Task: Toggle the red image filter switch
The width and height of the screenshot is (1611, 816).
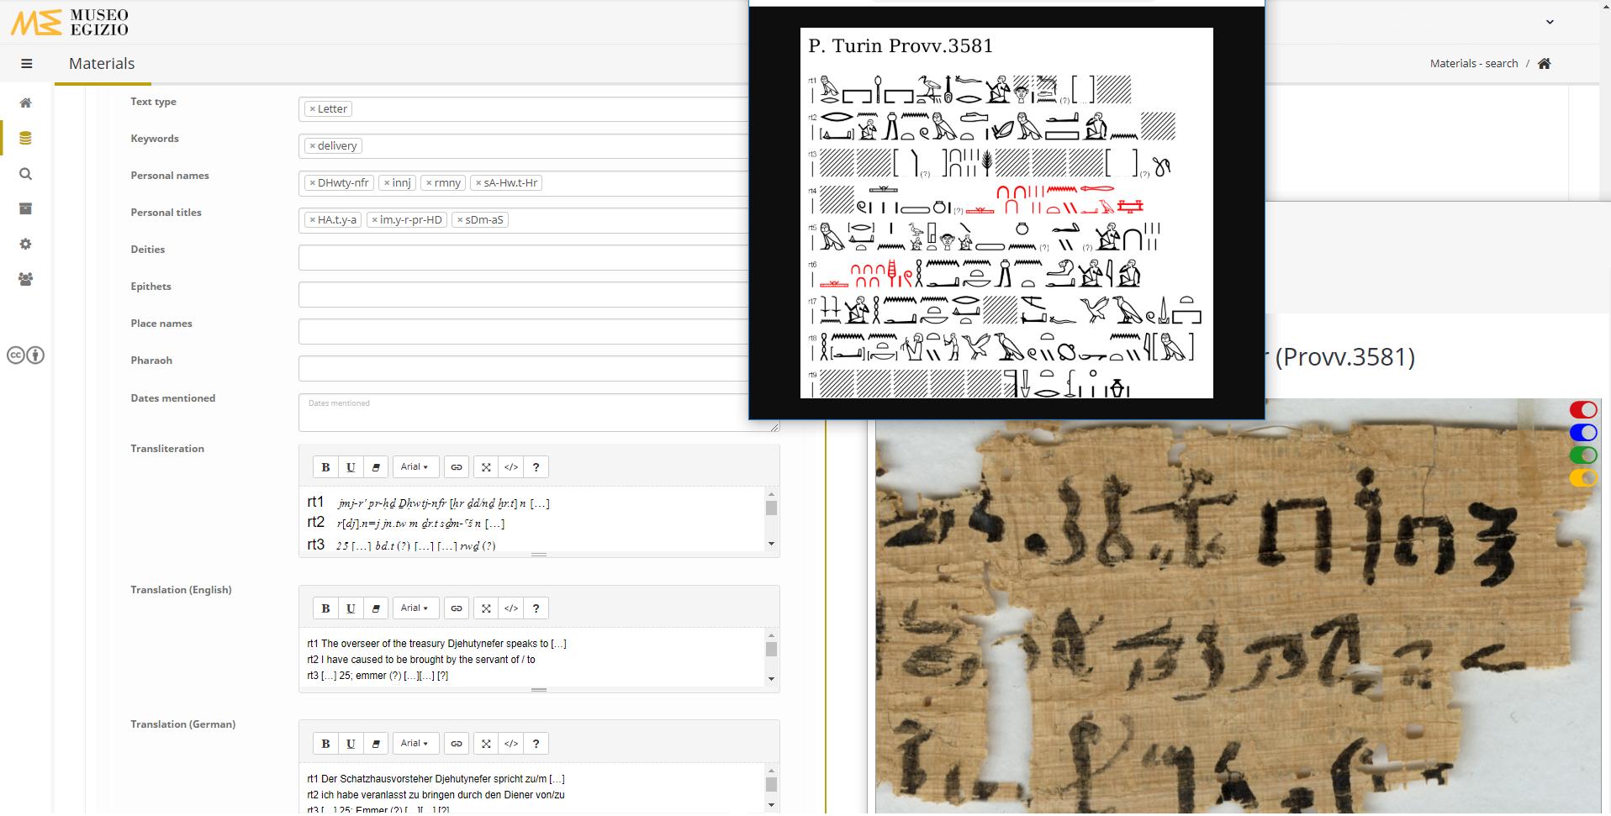Action: pyautogui.click(x=1584, y=409)
